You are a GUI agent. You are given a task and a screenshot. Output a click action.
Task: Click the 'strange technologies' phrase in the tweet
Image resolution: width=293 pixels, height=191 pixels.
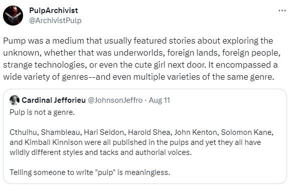click(x=45, y=65)
